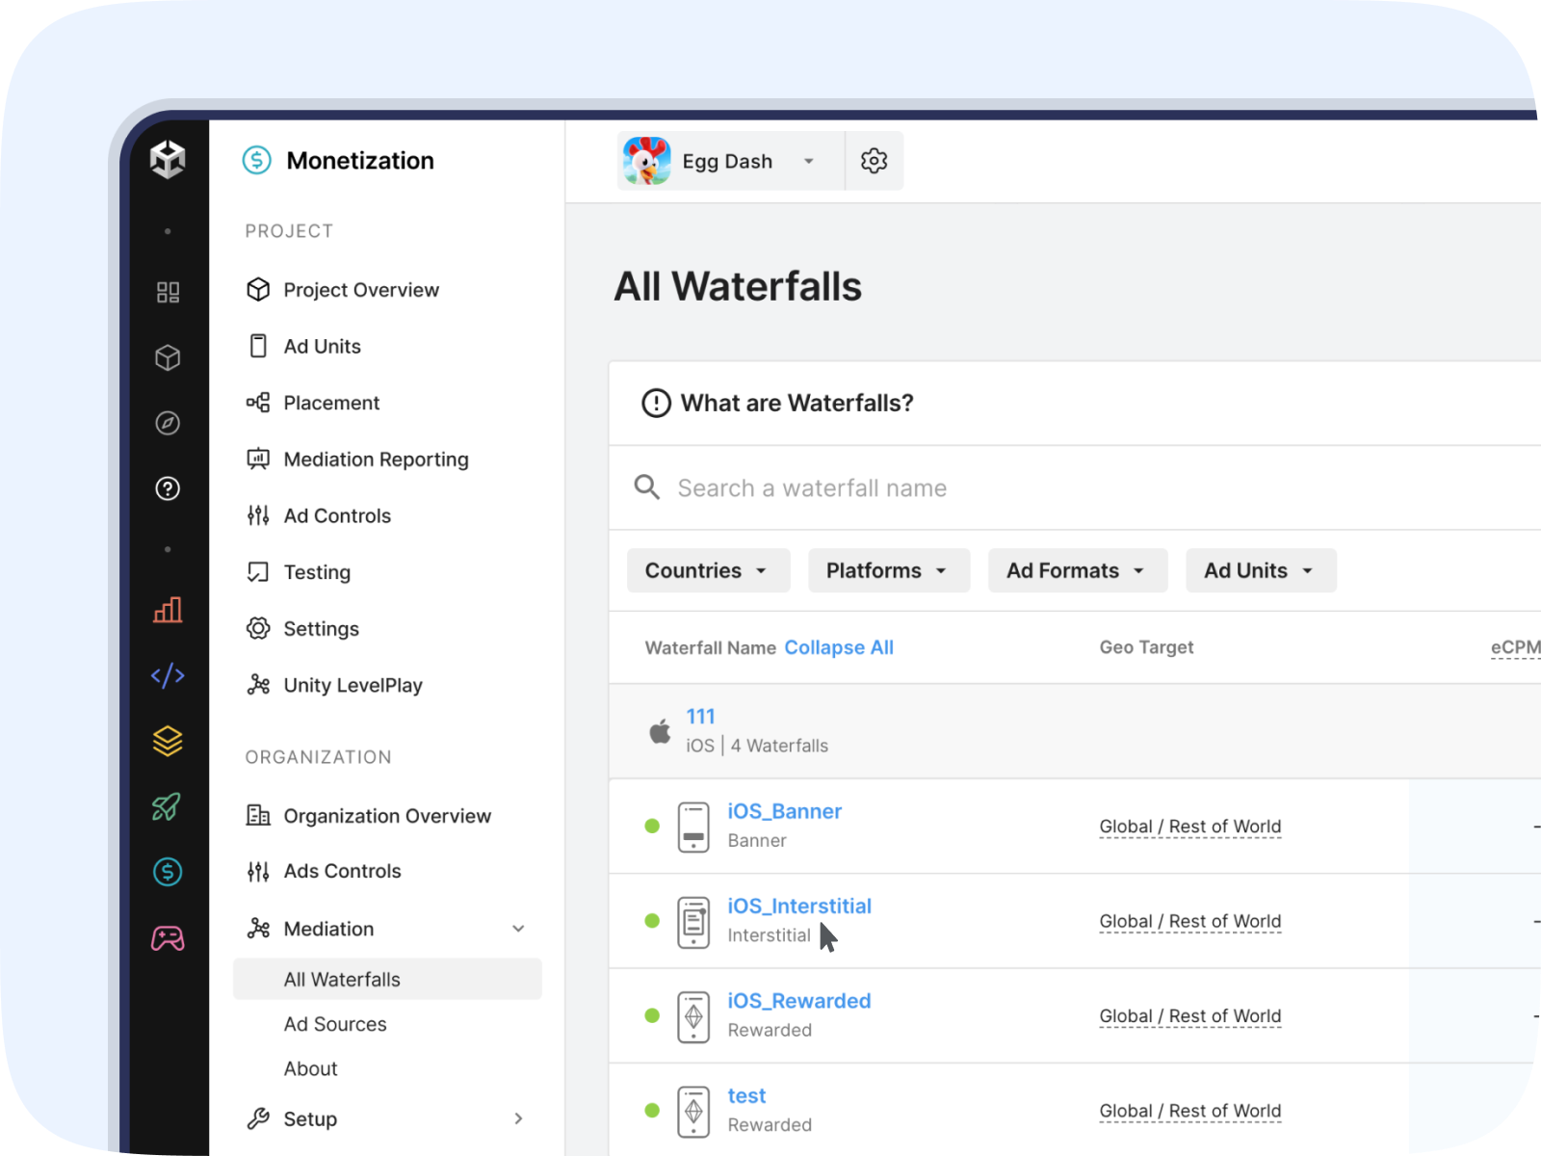Open Unity LevelPlay
Viewport: 1541px width, 1156px height.
click(x=353, y=685)
